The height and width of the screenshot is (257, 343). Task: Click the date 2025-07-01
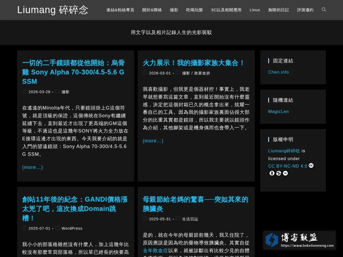[39, 228]
